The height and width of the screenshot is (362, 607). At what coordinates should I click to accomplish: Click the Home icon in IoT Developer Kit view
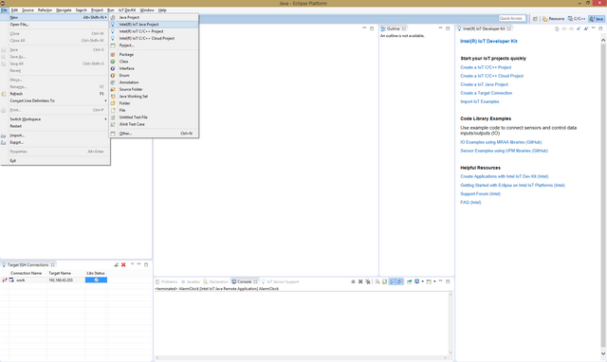(557, 28)
